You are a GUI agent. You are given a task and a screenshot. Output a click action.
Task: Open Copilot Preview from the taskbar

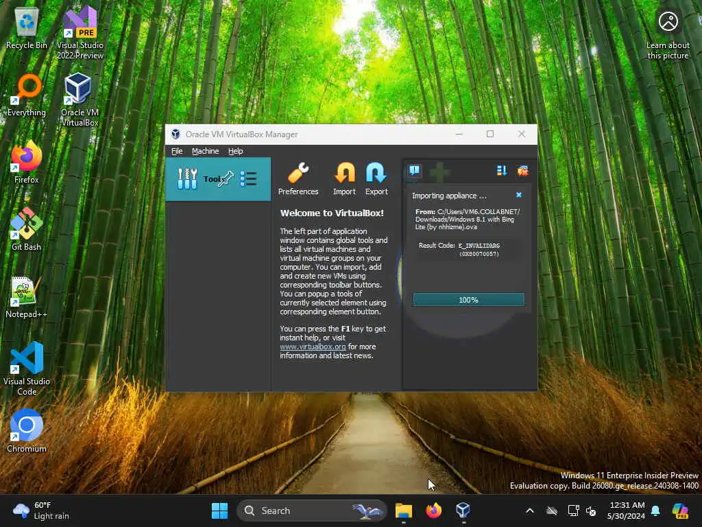pos(680,511)
